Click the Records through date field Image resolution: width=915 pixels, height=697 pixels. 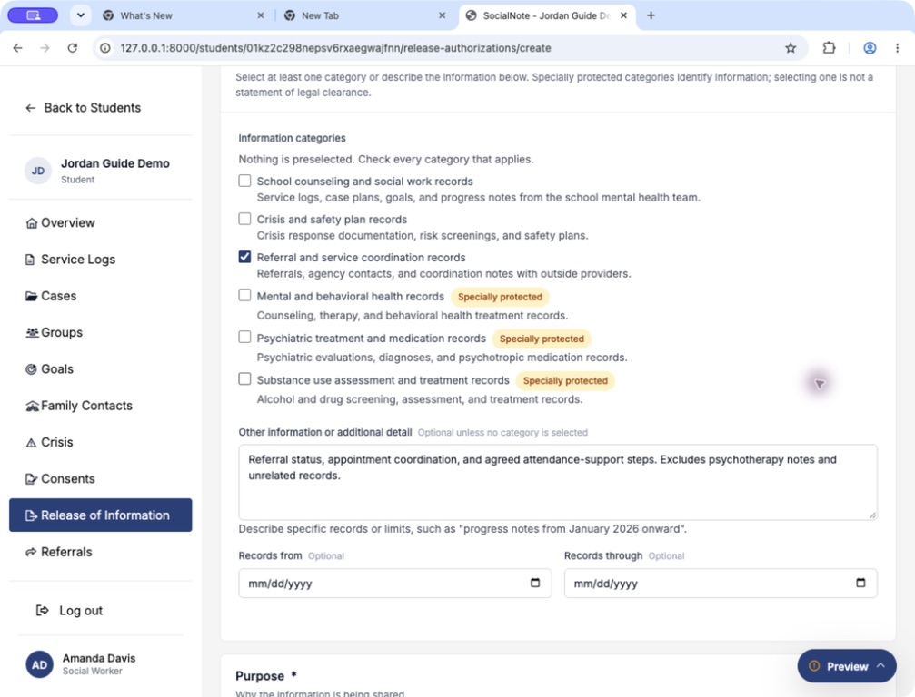click(x=720, y=584)
